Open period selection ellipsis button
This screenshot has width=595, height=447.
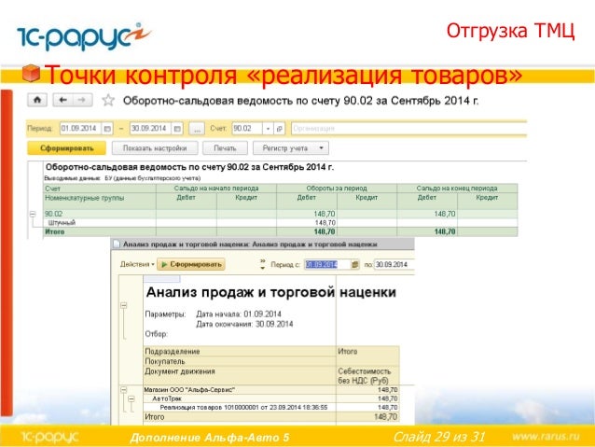point(197,129)
